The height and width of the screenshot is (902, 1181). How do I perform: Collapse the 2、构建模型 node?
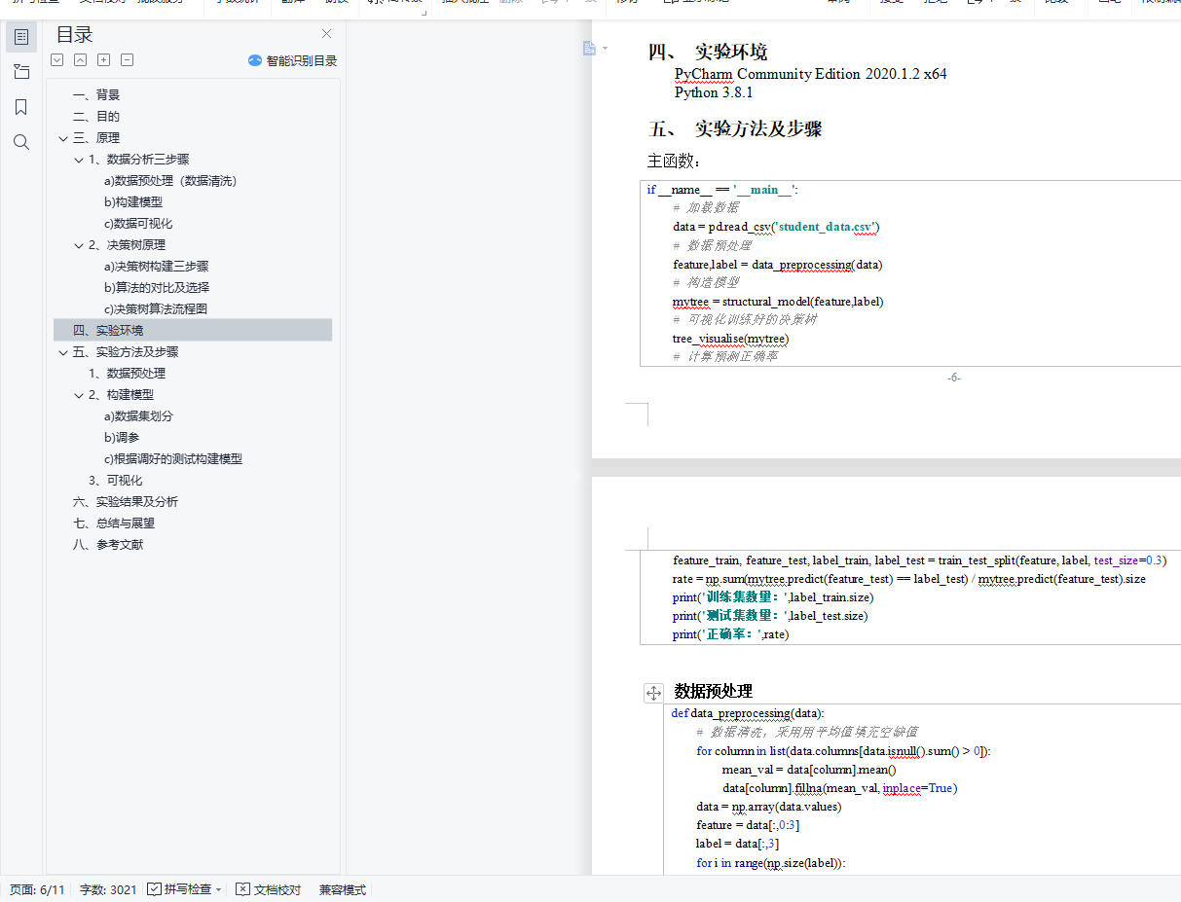click(79, 395)
